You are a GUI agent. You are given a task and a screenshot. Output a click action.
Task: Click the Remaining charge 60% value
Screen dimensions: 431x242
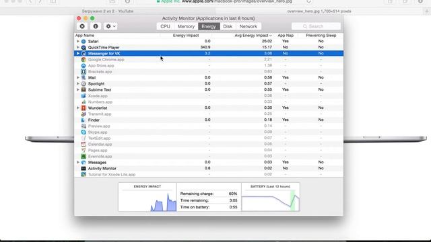coord(233,194)
